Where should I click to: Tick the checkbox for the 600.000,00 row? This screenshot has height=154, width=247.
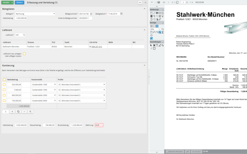4,95
